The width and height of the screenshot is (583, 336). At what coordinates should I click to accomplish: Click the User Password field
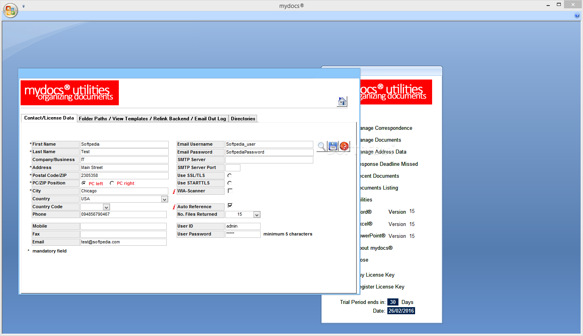[243, 234]
